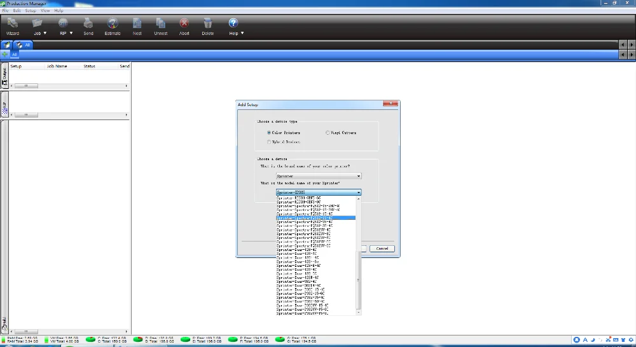The image size is (636, 347).
Task: Click the D: drive pie icon in status bar
Action: click(x=138, y=339)
